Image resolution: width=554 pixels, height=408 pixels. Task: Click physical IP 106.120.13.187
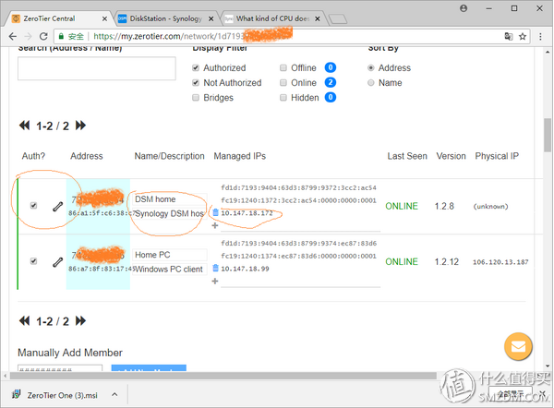click(x=500, y=262)
